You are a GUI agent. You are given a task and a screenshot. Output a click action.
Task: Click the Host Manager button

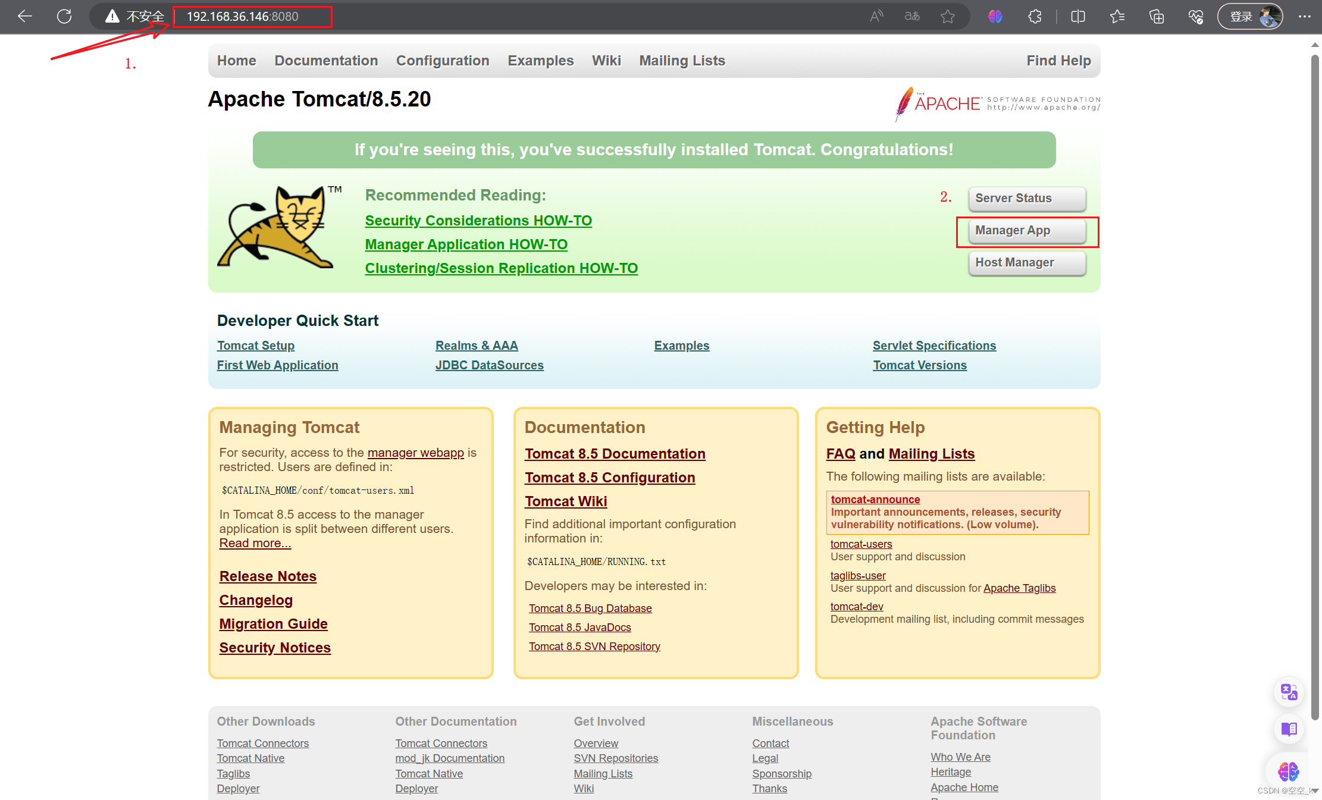point(1027,263)
